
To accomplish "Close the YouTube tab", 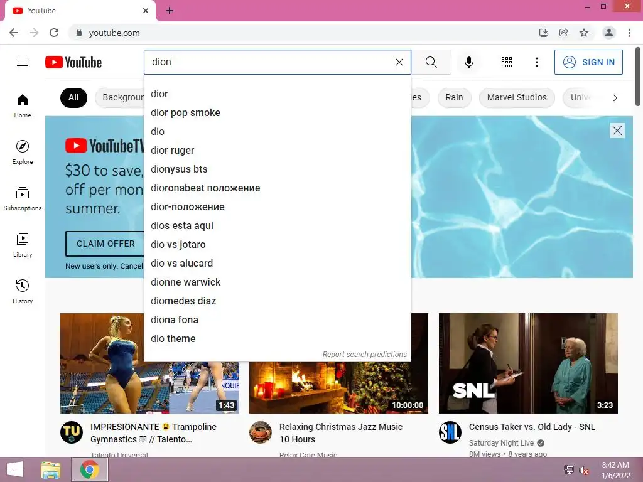I will (146, 11).
